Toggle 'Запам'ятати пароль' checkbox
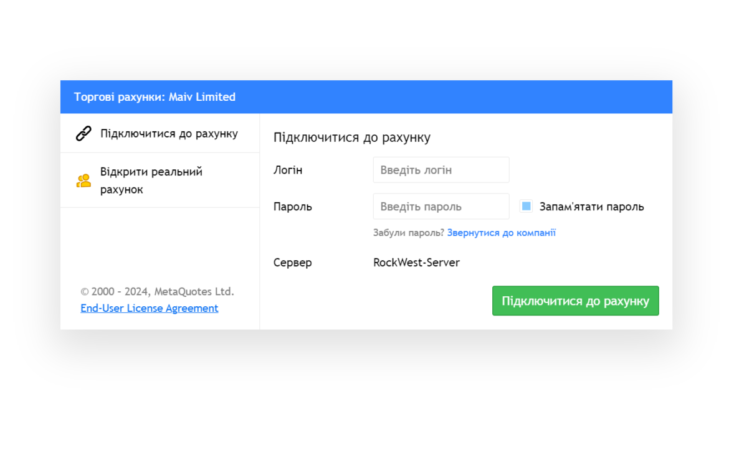 pos(526,206)
